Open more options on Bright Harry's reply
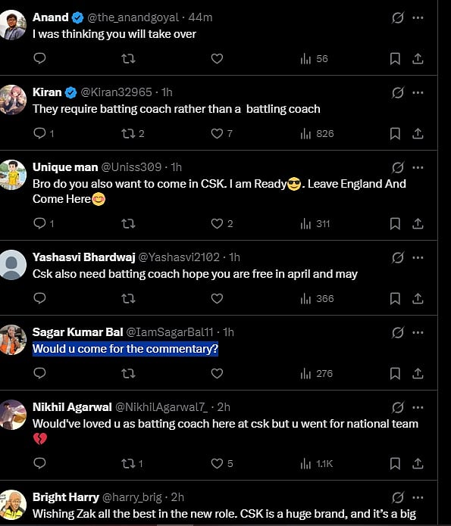 click(418, 497)
